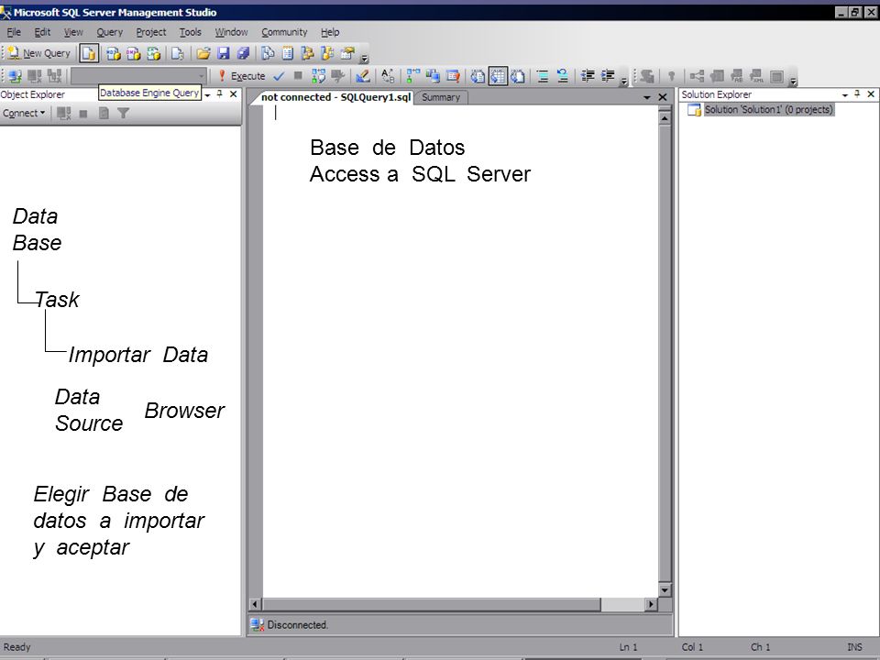Click the Open File folder icon

point(203,53)
